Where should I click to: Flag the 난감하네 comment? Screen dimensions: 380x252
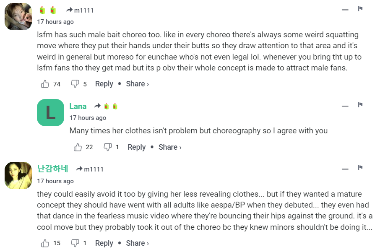pyautogui.click(x=360, y=168)
